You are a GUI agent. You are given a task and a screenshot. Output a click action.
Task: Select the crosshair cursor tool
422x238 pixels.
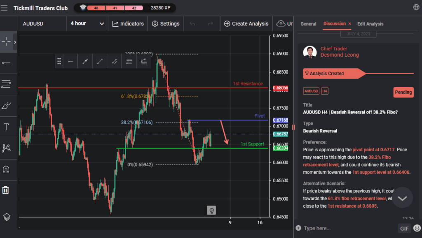click(x=6, y=42)
